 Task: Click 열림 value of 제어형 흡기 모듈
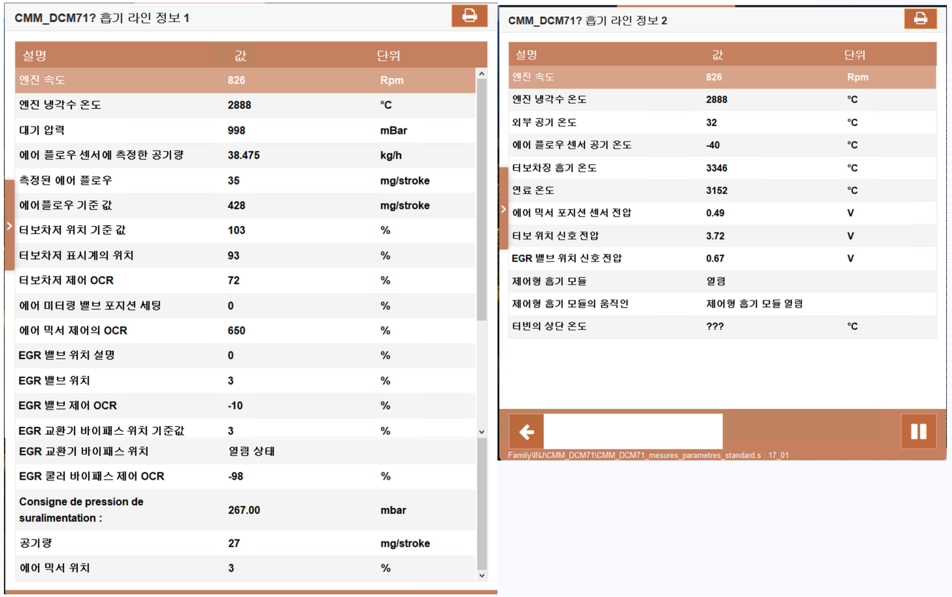point(716,281)
